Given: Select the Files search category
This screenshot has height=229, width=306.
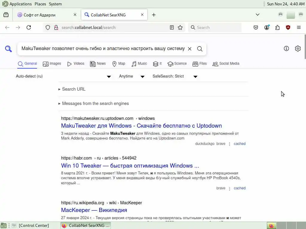Looking at the screenshot, I should point(199,64).
